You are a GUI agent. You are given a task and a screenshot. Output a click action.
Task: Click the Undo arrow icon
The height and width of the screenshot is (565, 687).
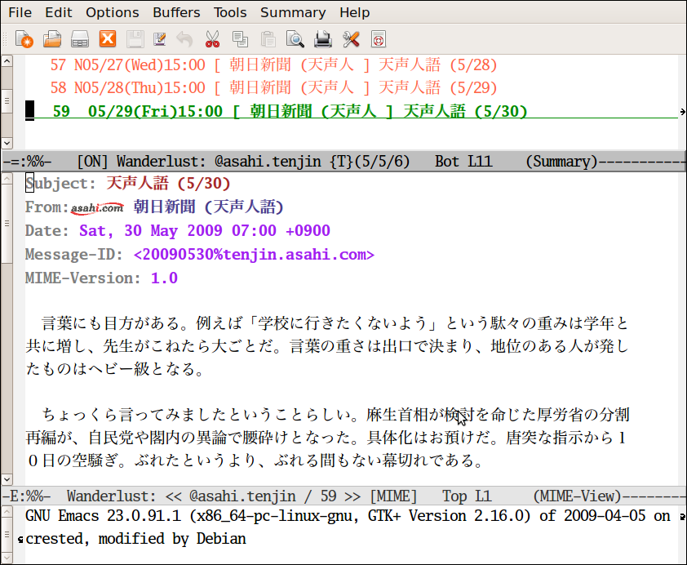click(x=184, y=39)
